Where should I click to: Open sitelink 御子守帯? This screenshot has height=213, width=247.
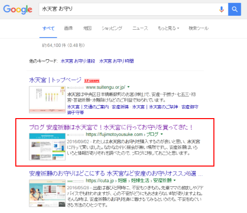[x=76, y=113]
